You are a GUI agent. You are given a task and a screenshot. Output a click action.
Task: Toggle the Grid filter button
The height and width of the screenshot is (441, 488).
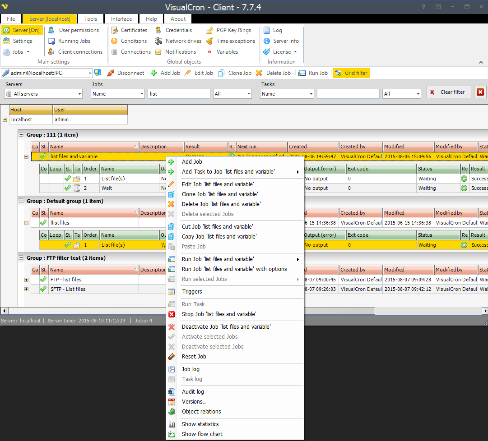coord(352,73)
